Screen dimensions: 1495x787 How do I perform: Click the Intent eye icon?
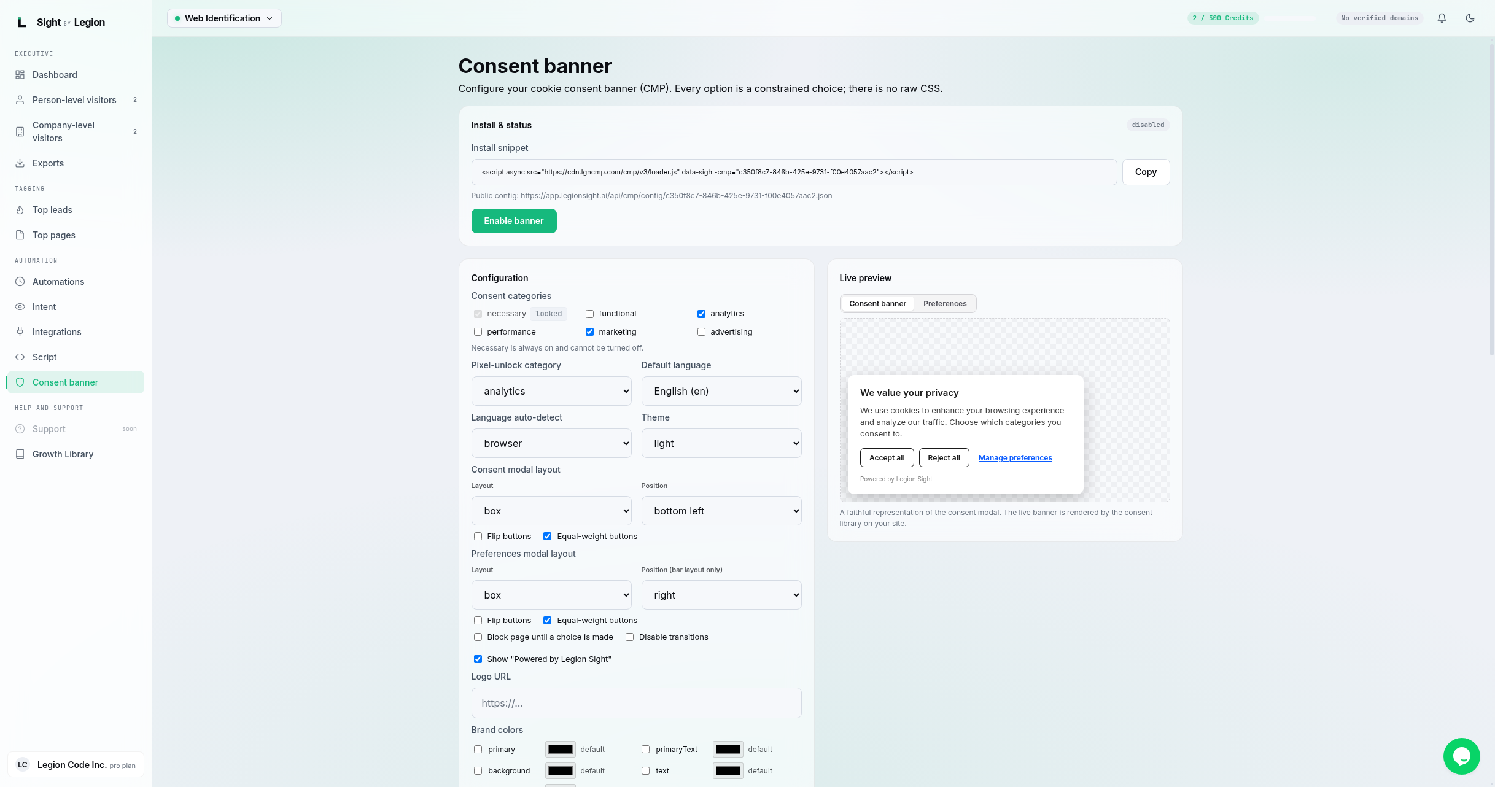pyautogui.click(x=20, y=307)
